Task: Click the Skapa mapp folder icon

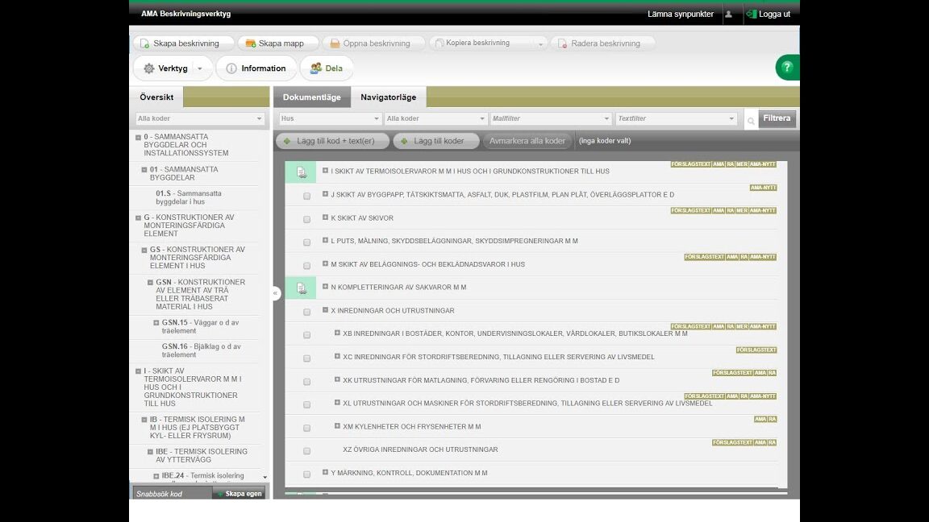Action: (x=251, y=43)
